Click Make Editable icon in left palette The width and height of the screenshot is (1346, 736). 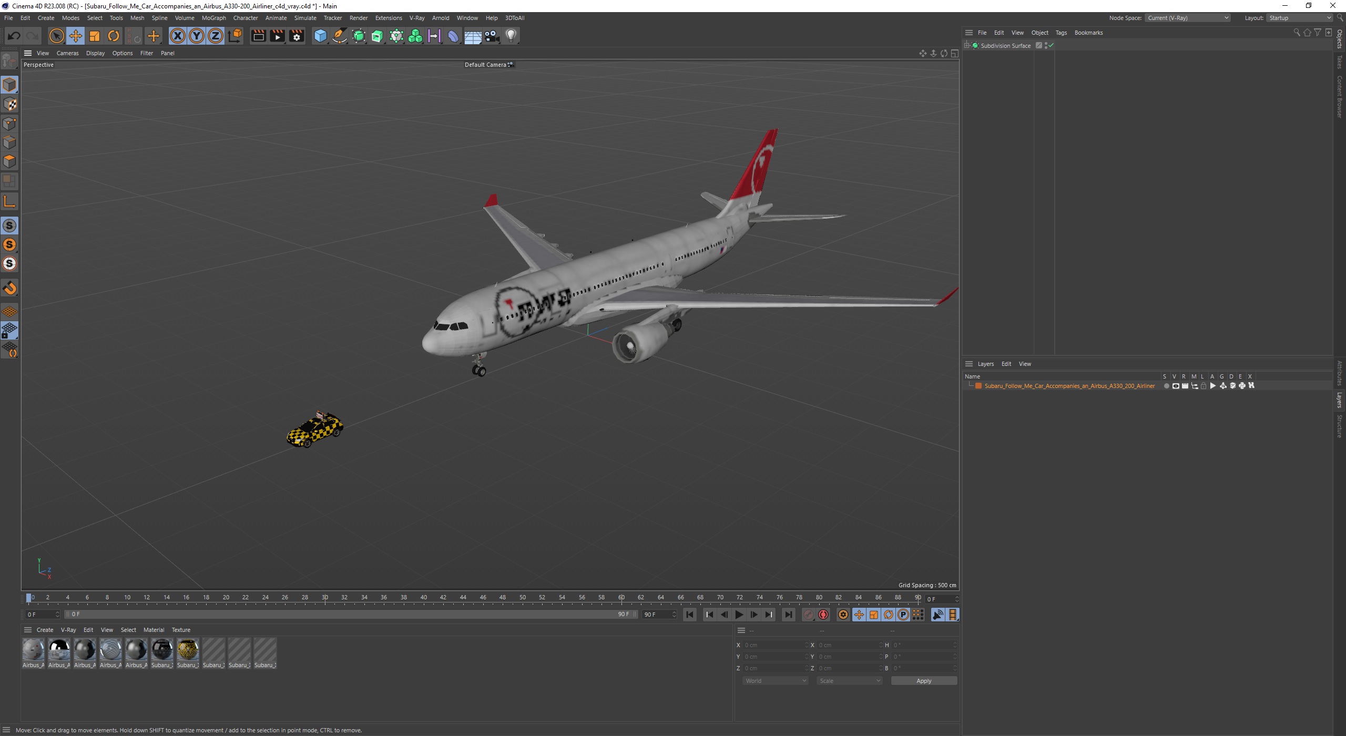coord(9,61)
